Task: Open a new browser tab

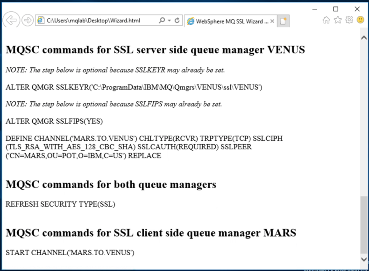Action: tap(283, 21)
